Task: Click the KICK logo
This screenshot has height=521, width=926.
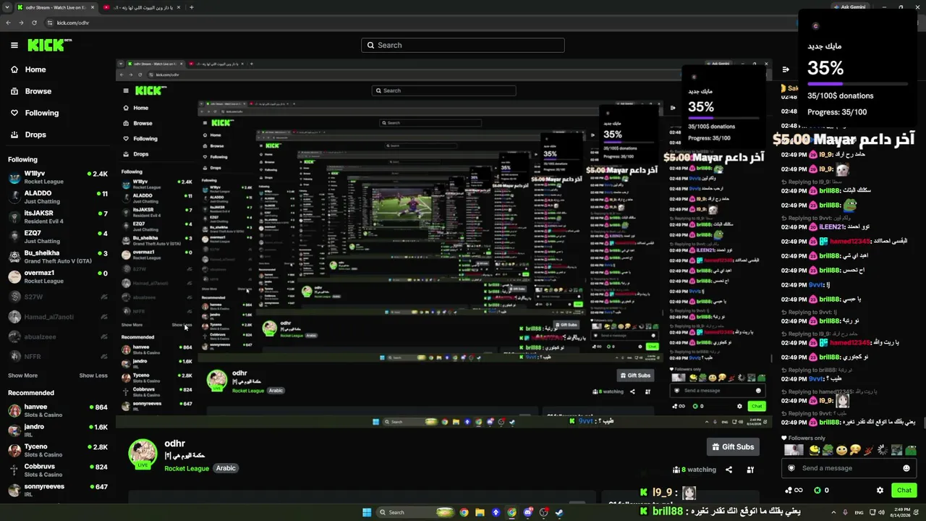Action: [x=49, y=45]
